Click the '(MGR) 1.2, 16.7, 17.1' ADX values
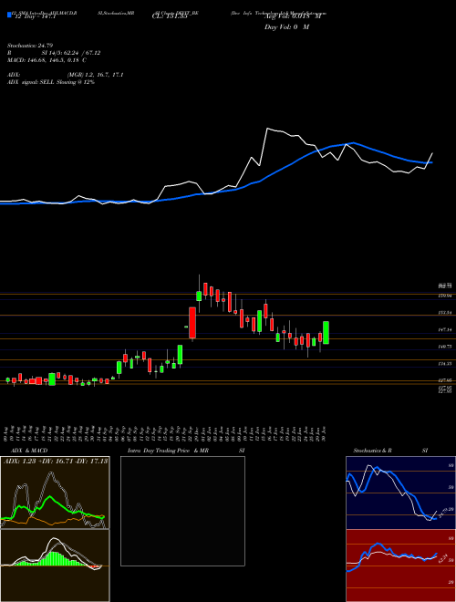Image resolution: width=456 pixels, height=602 pixels. (x=95, y=75)
